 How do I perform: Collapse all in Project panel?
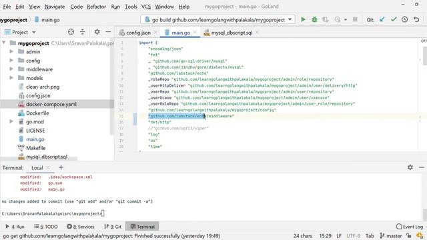point(83,32)
